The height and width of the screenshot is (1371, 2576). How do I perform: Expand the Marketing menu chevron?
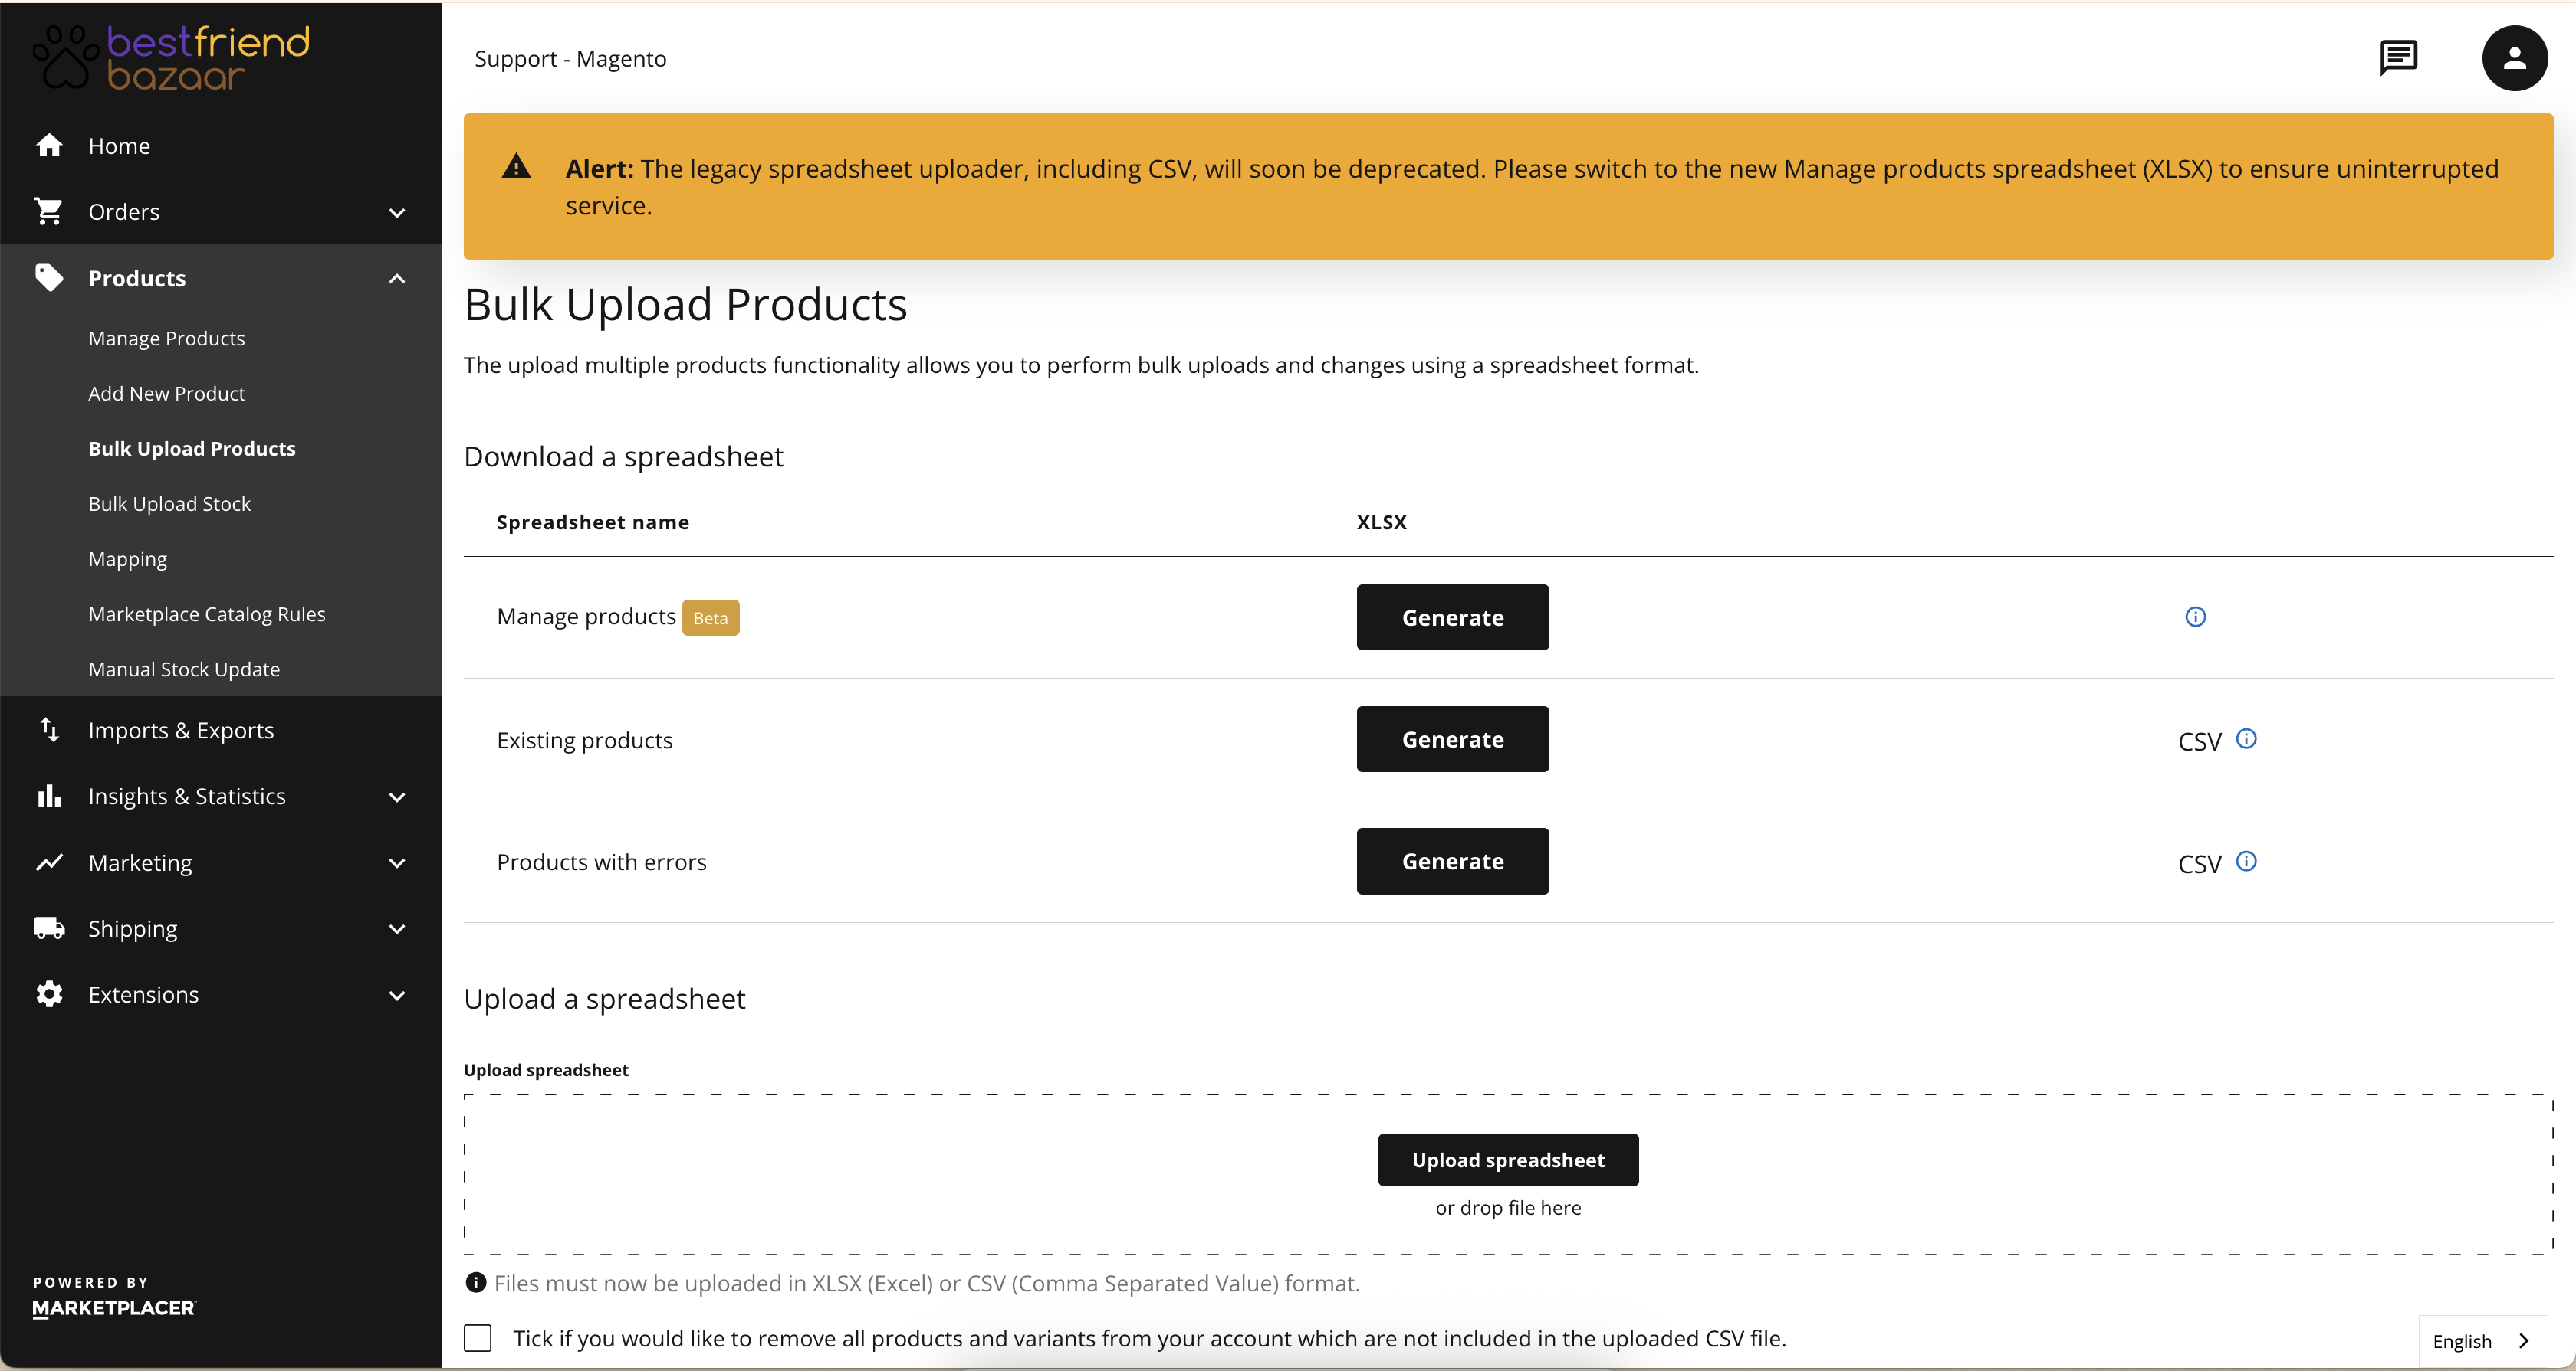pos(397,863)
